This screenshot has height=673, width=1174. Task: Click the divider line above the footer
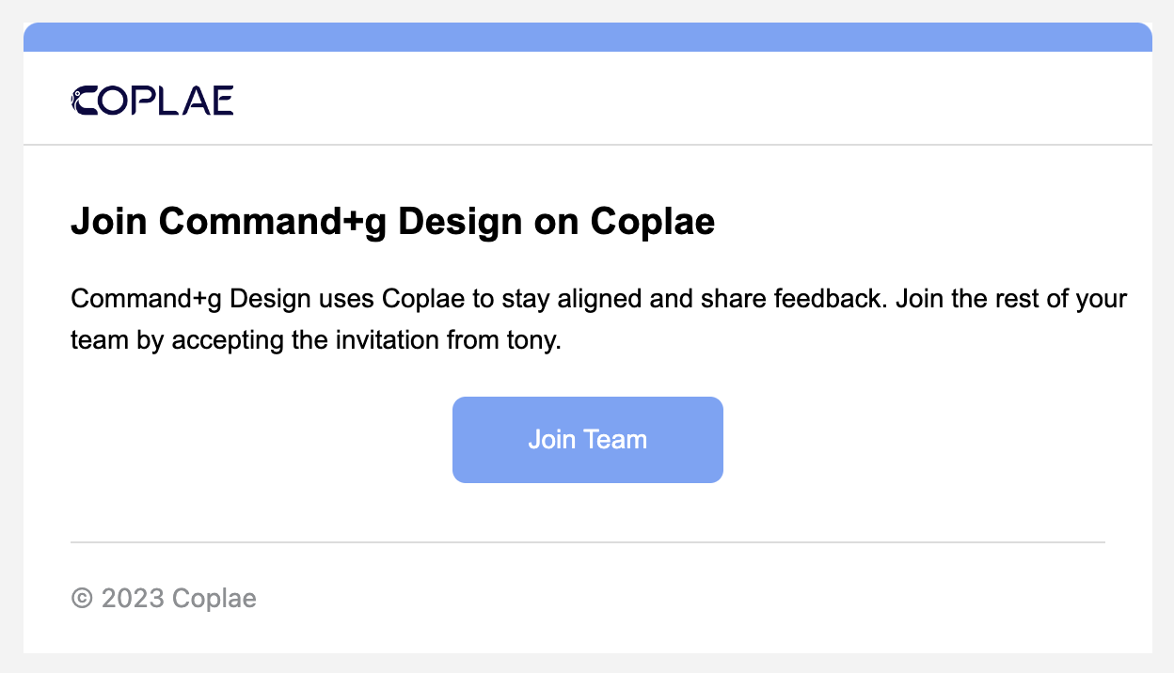[587, 542]
